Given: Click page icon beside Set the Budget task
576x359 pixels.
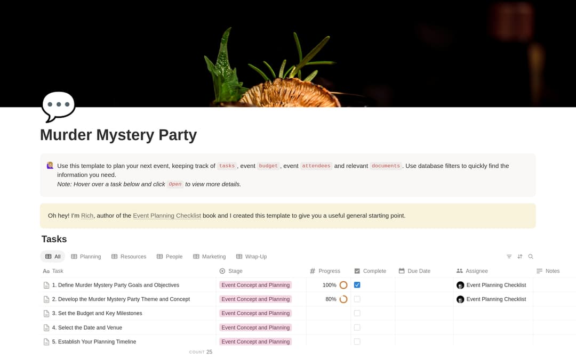Looking at the screenshot, I should click(46, 314).
